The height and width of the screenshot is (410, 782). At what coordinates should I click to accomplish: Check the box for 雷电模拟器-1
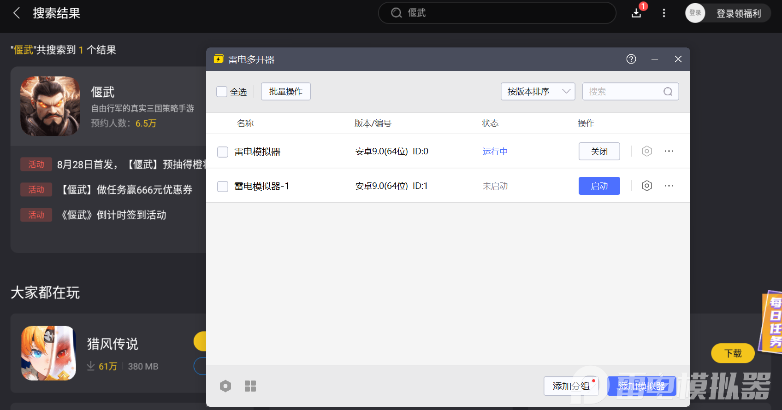coord(223,186)
